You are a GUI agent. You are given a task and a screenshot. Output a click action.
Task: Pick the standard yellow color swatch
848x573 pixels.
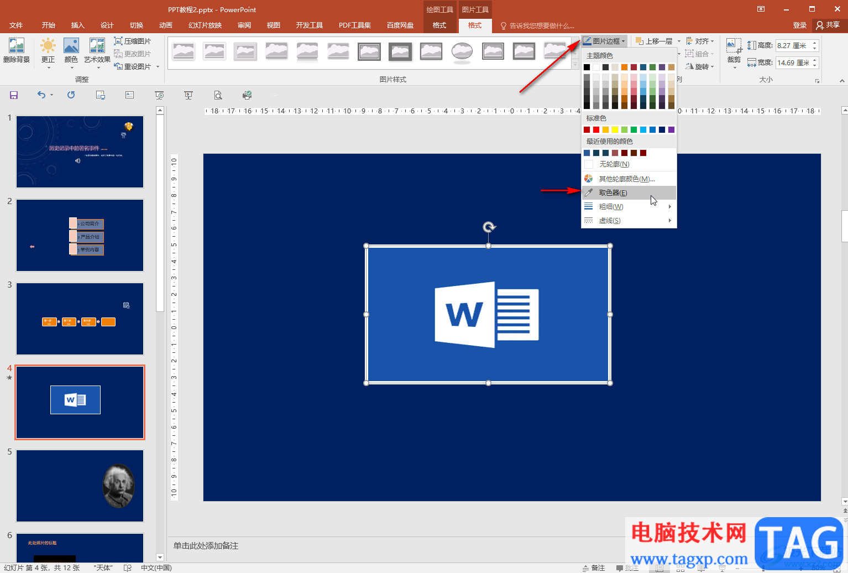click(615, 130)
